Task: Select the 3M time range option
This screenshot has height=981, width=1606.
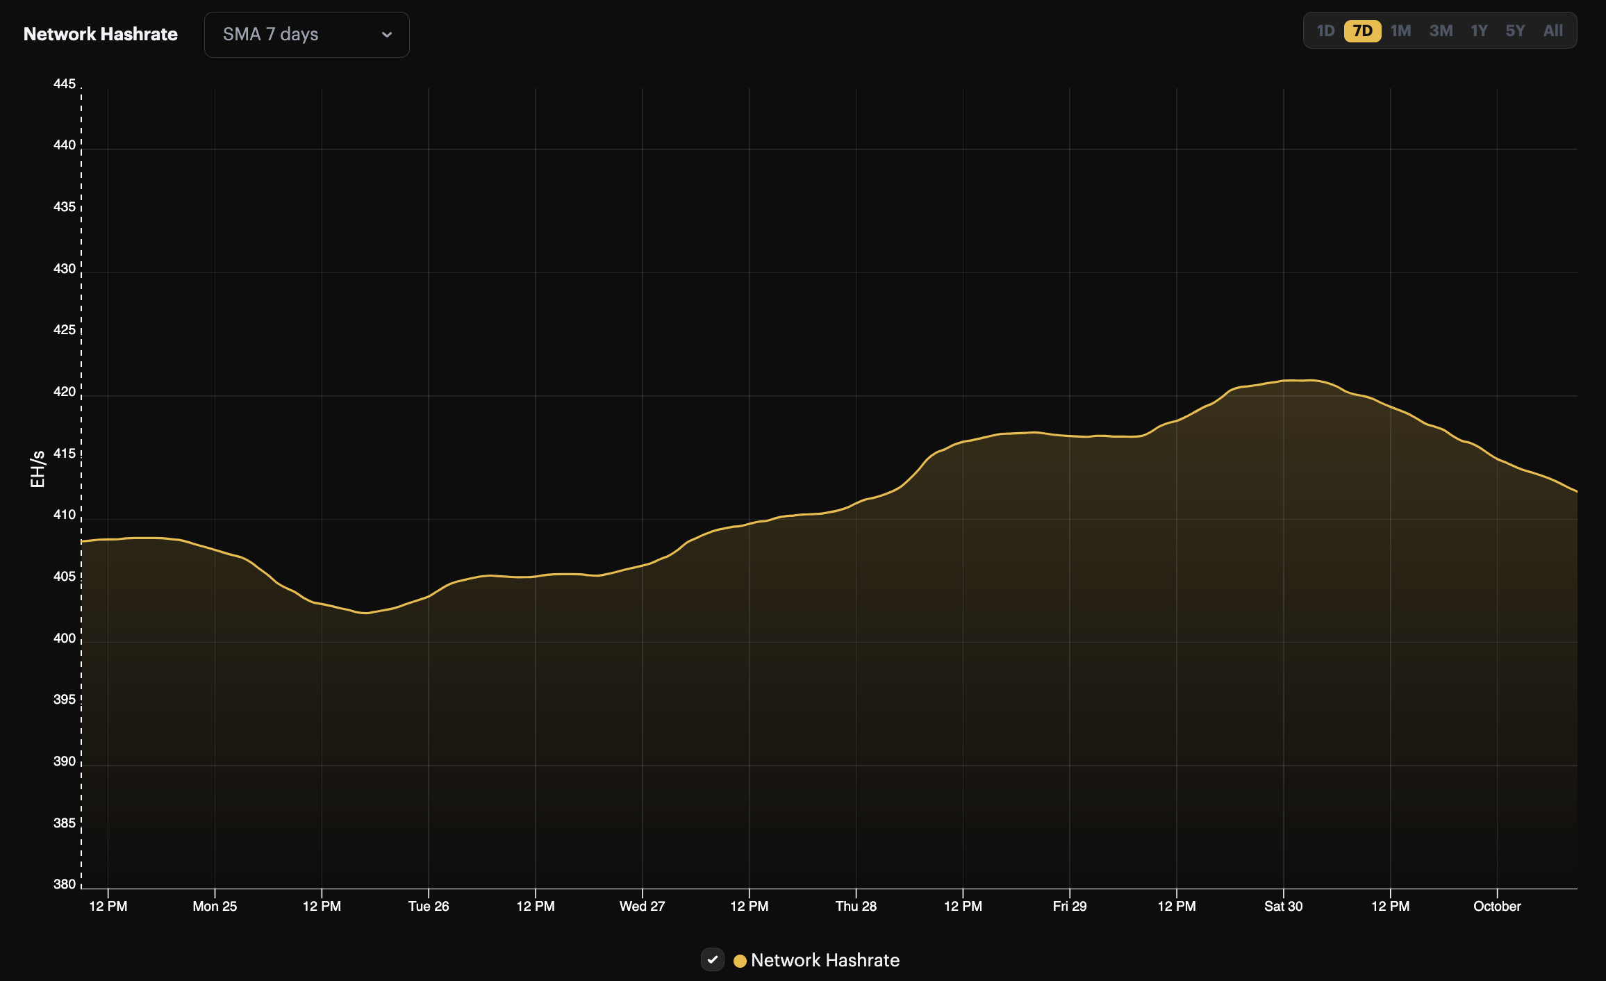Action: (x=1441, y=31)
